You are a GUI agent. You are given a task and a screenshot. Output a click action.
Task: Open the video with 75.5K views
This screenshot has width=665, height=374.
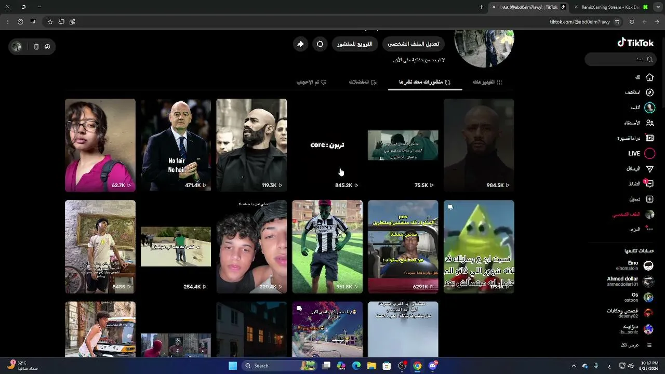coord(403,145)
